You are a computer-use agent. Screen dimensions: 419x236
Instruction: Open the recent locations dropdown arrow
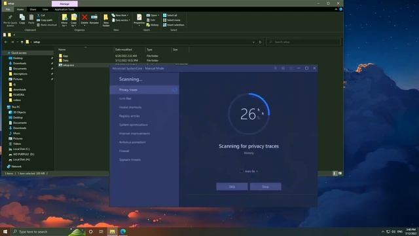[x=18, y=42]
